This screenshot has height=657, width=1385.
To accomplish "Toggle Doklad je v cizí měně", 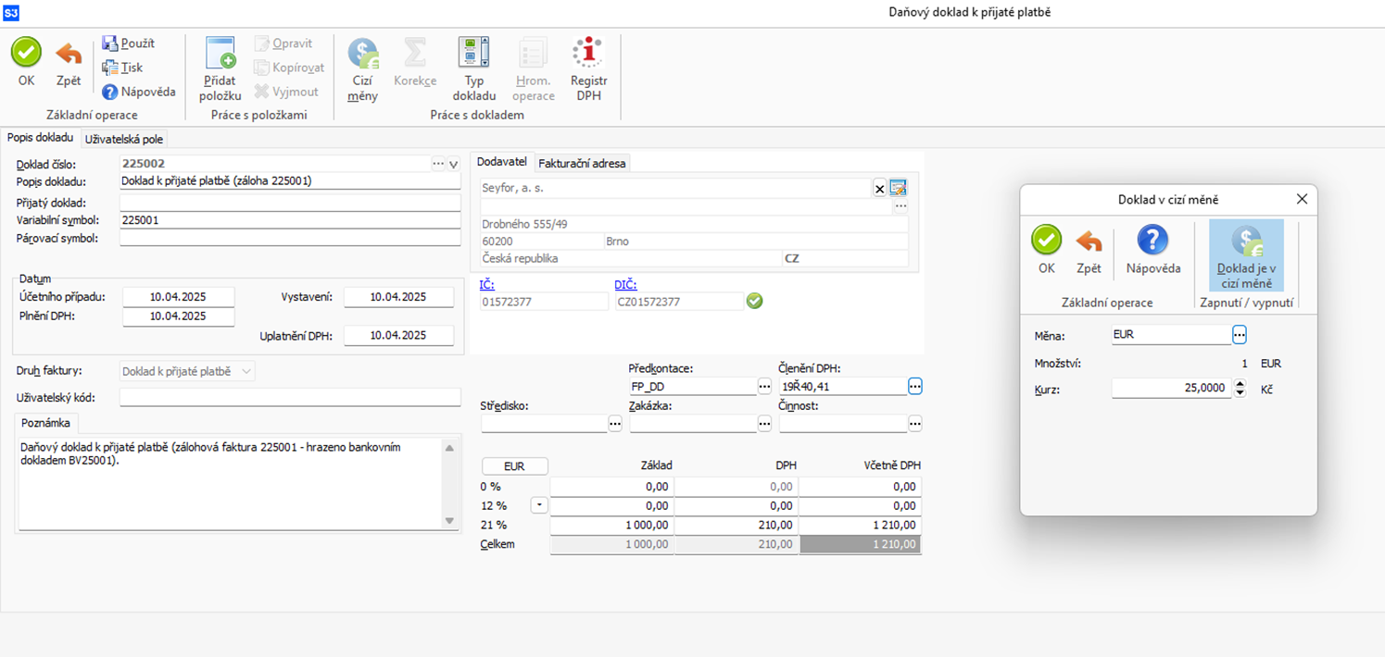I will 1246,255.
